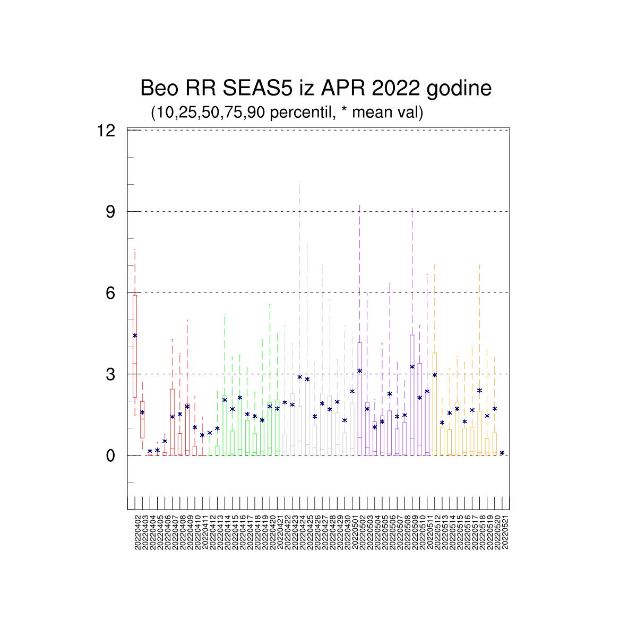
Task: Click x-axis date label 20220420
Action: 273,532
